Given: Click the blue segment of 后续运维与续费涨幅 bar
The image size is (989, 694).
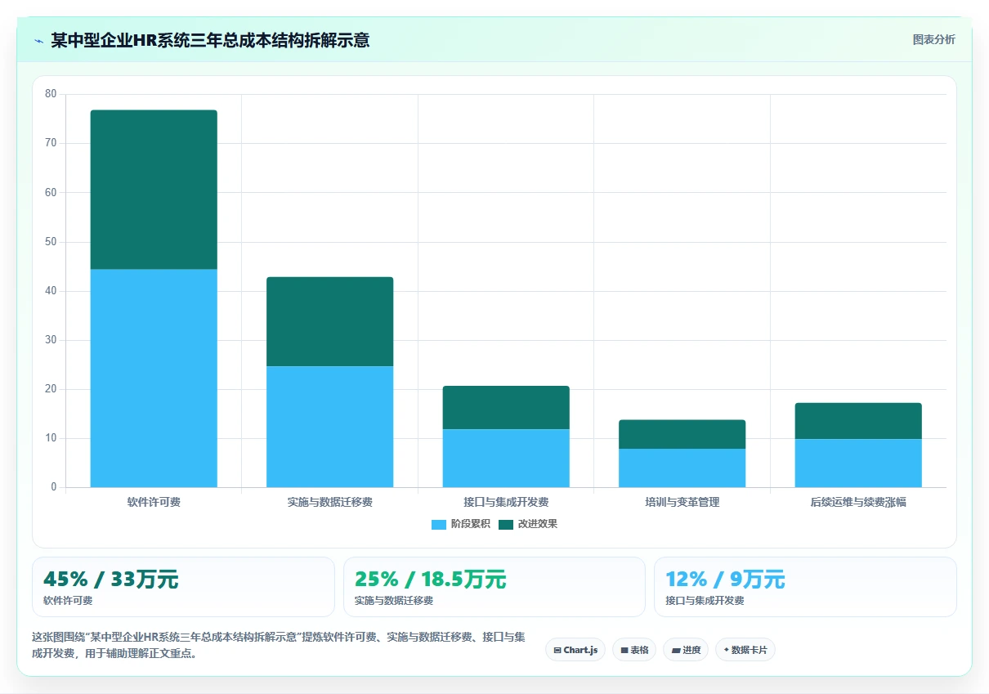Looking at the screenshot, I should coord(858,463).
